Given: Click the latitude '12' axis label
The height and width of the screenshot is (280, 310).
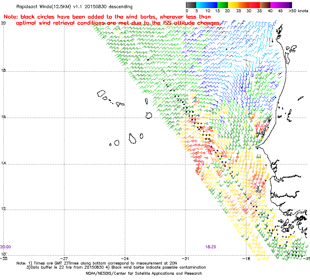Looking at the screenshot, I should (x=4, y=209).
